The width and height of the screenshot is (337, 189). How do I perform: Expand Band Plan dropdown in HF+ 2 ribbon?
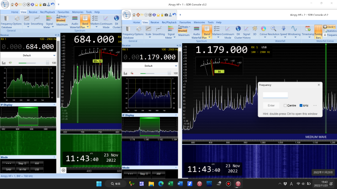209,37
